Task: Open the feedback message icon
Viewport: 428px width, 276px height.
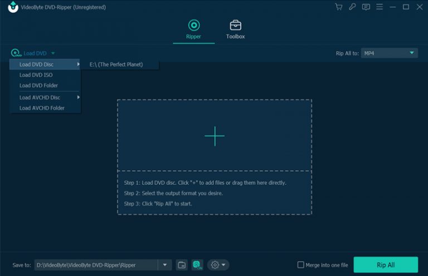Action: (366, 7)
